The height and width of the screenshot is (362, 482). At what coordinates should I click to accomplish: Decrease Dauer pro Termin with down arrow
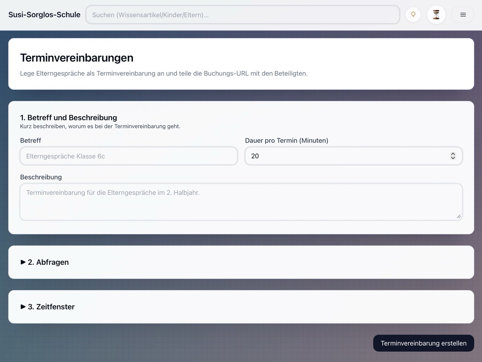(x=453, y=158)
